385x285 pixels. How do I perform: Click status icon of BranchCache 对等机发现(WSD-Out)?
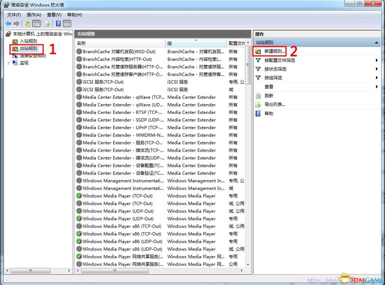(x=79, y=52)
